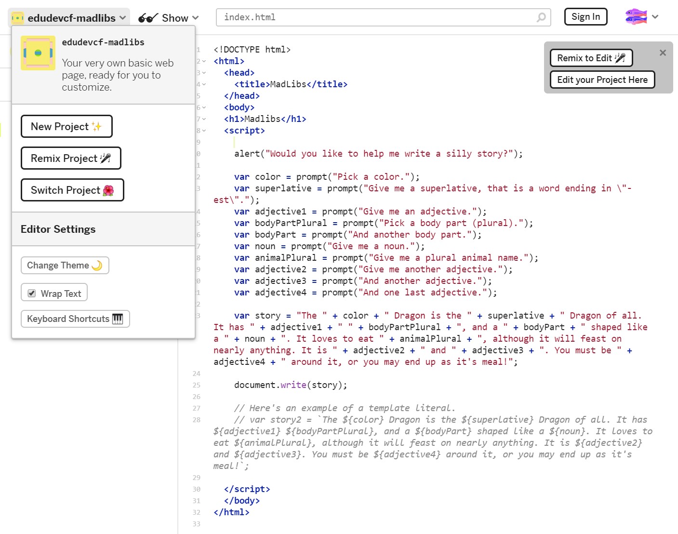Close the Remix to Edit notification
The height and width of the screenshot is (534, 678).
[663, 53]
